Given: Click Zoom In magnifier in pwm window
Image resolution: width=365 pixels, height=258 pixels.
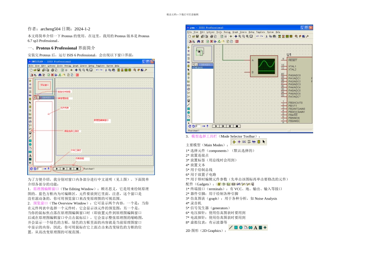Looking at the screenshot, I should 239,36.
